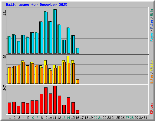
Task: Select day 1 on the date axis
Action: click(10, 118)
